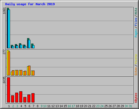The width and height of the screenshot is (139, 109).
Task: Click the KBytes legend label
Action: [x=136, y=98]
